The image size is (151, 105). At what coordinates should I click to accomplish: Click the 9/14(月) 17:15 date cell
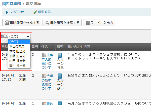click(9, 78)
